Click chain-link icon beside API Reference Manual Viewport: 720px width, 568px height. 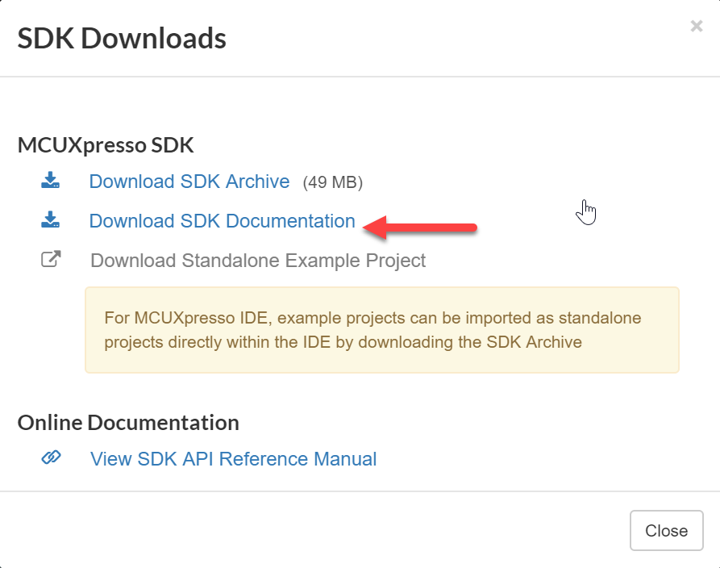point(51,458)
